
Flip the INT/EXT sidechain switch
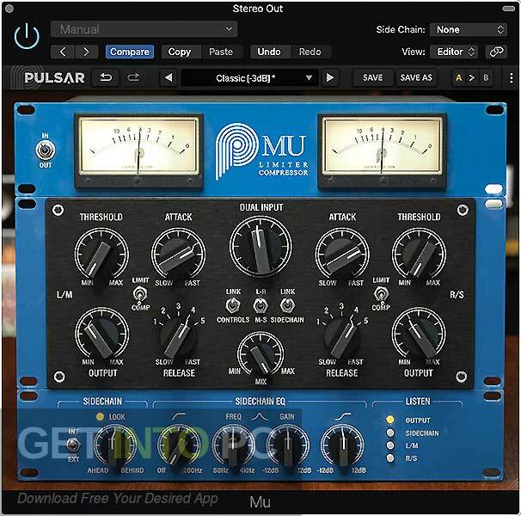point(73,445)
